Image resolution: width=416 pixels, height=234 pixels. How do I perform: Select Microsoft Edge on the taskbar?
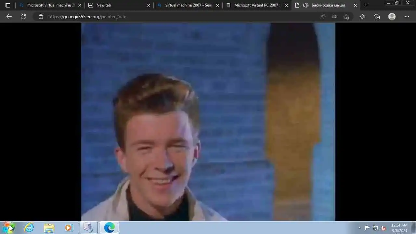pyautogui.click(x=109, y=227)
